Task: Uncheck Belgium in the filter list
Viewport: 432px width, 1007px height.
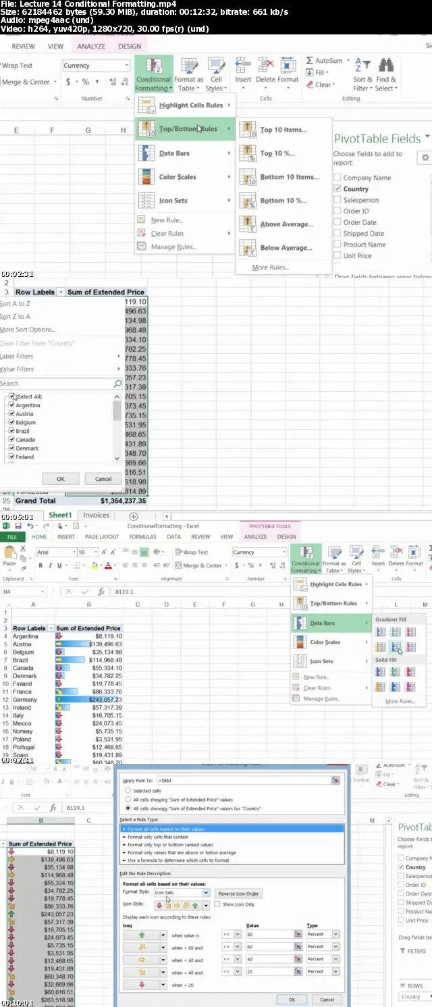Action: [x=11, y=422]
